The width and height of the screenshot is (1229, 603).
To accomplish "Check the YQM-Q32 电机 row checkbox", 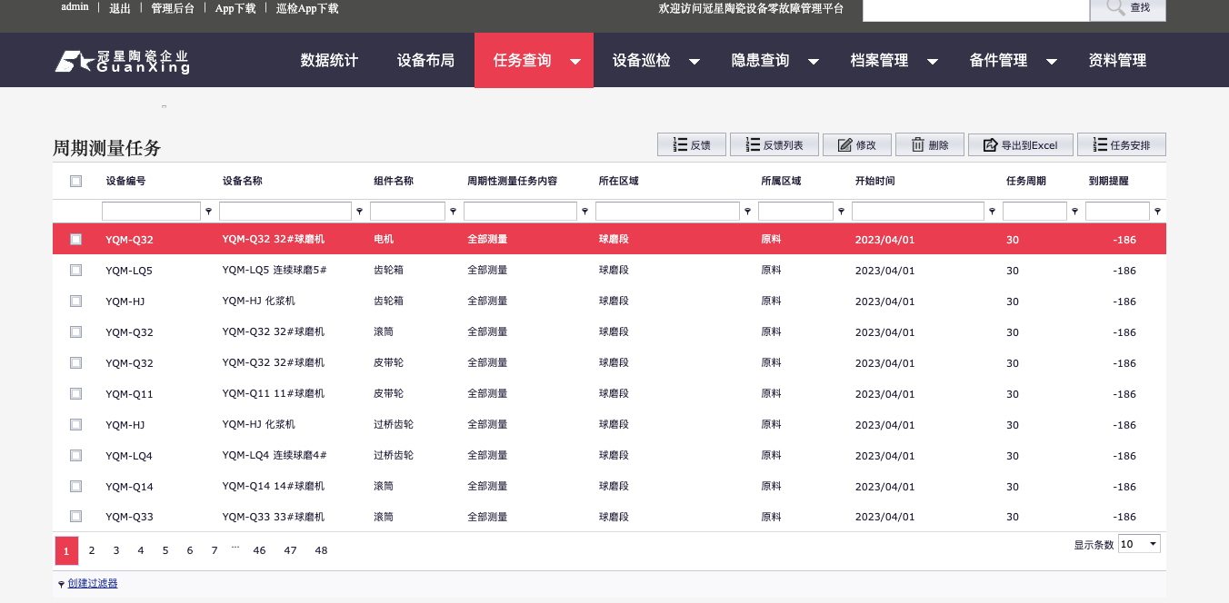I will tap(75, 239).
